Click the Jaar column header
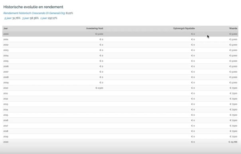This screenshot has height=154, width=241. [6, 28]
